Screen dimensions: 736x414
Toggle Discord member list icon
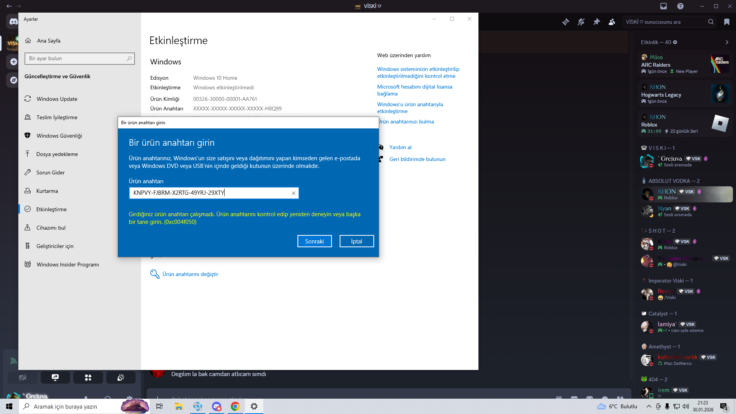612,22
